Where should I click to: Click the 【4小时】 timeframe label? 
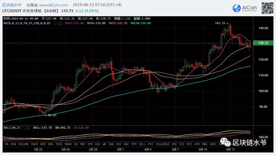pos(51,11)
